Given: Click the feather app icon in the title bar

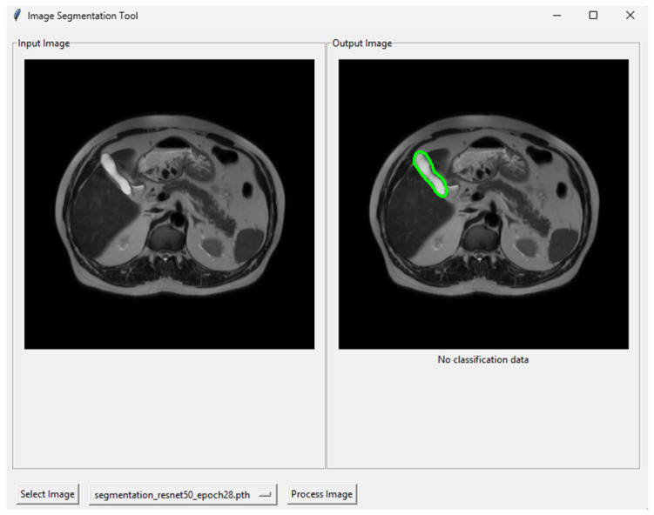Looking at the screenshot, I should 17,16.
